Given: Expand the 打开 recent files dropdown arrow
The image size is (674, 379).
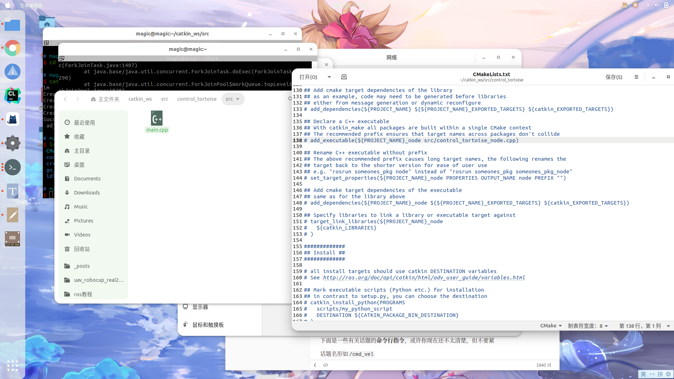Looking at the screenshot, I should 329,77.
